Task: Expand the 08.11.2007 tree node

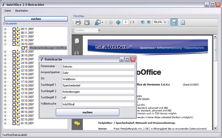Action: tap(5, 33)
